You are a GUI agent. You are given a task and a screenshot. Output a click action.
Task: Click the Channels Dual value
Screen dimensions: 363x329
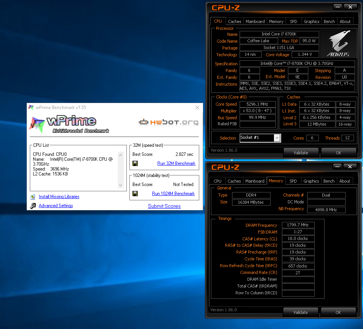pos(326,195)
